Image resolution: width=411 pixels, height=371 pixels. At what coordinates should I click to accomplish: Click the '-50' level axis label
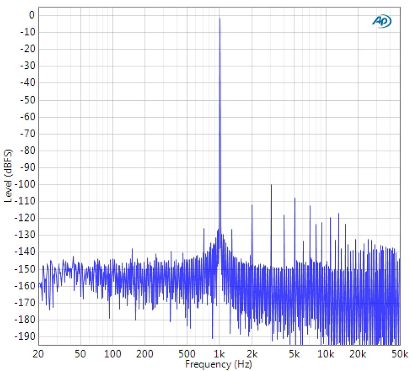pyautogui.click(x=27, y=100)
